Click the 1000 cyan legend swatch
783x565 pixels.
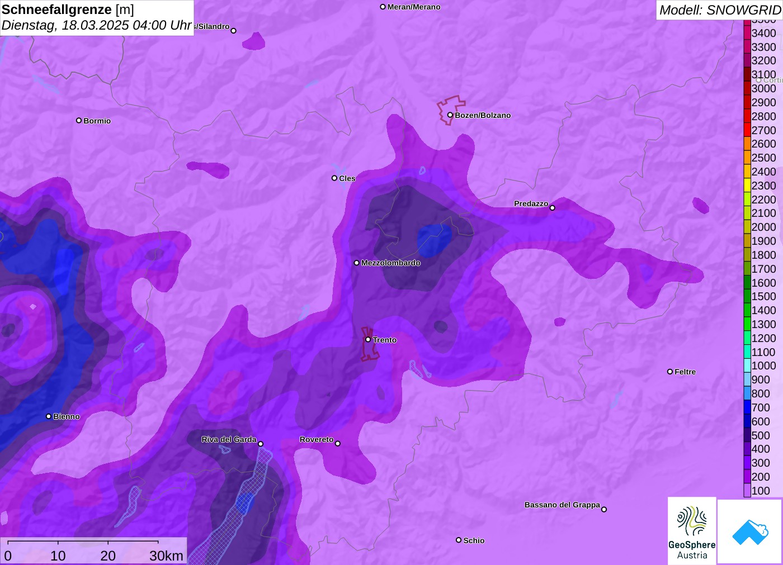[747, 365]
